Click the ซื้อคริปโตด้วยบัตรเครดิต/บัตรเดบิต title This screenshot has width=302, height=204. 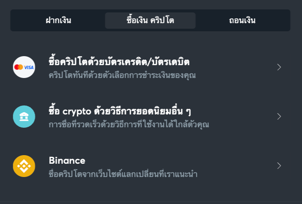coord(119,62)
